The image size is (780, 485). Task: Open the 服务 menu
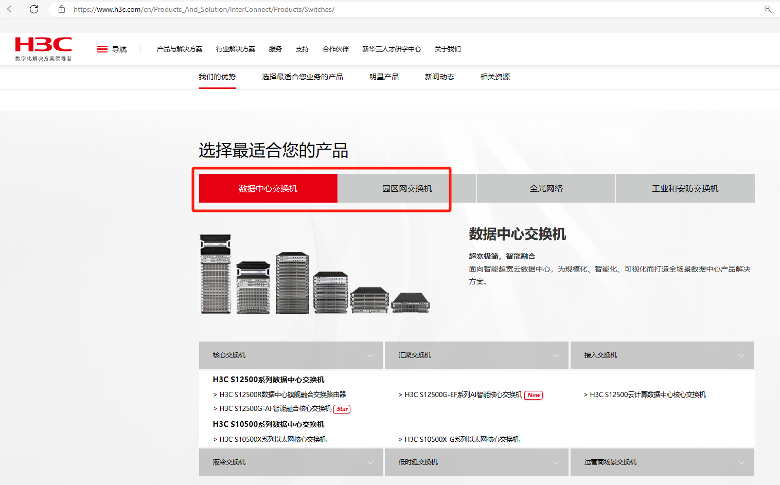(275, 49)
